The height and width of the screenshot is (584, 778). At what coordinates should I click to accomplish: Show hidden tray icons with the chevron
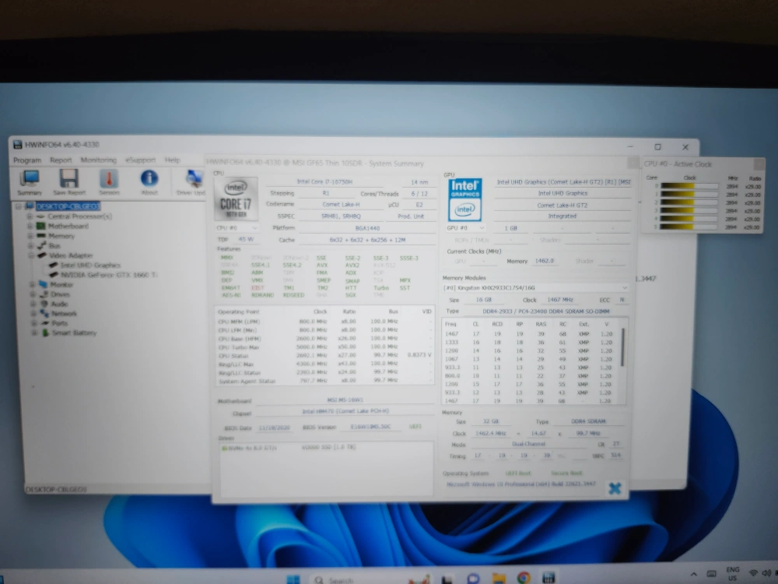tap(694, 575)
